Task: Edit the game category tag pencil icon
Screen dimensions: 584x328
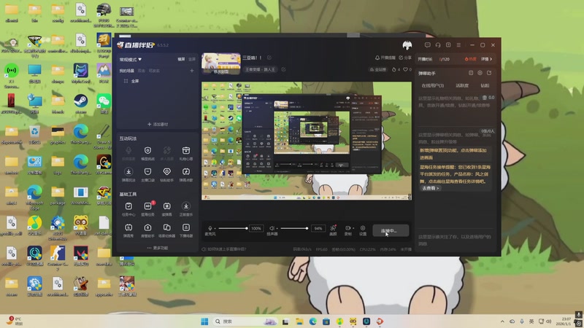Action: click(283, 69)
